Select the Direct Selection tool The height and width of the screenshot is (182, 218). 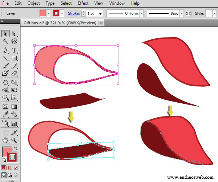pos(14,34)
